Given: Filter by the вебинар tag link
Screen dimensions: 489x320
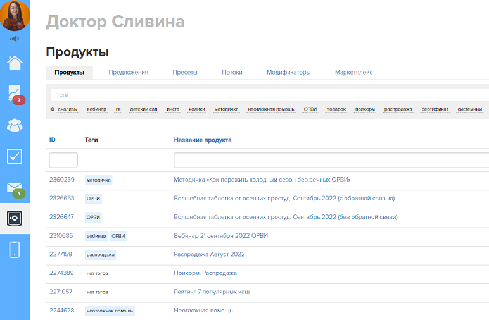Looking at the screenshot, I should coord(96,109).
